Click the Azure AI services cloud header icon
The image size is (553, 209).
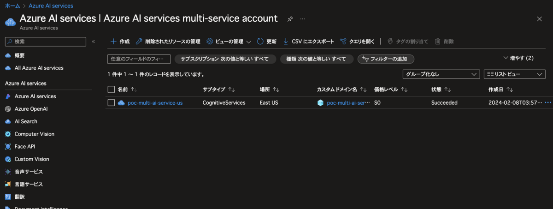click(11, 22)
